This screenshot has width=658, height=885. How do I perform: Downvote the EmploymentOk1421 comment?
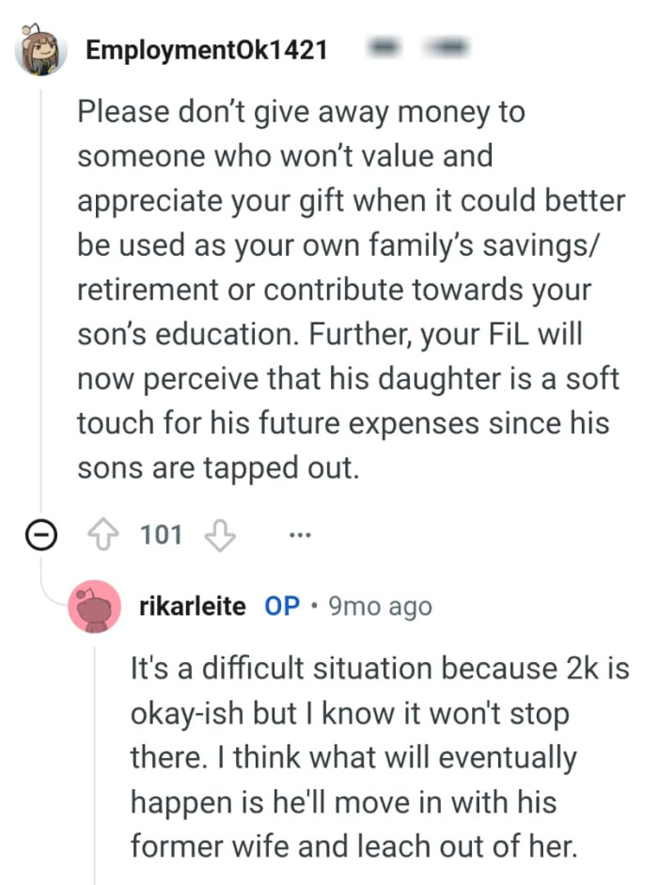[x=219, y=535]
